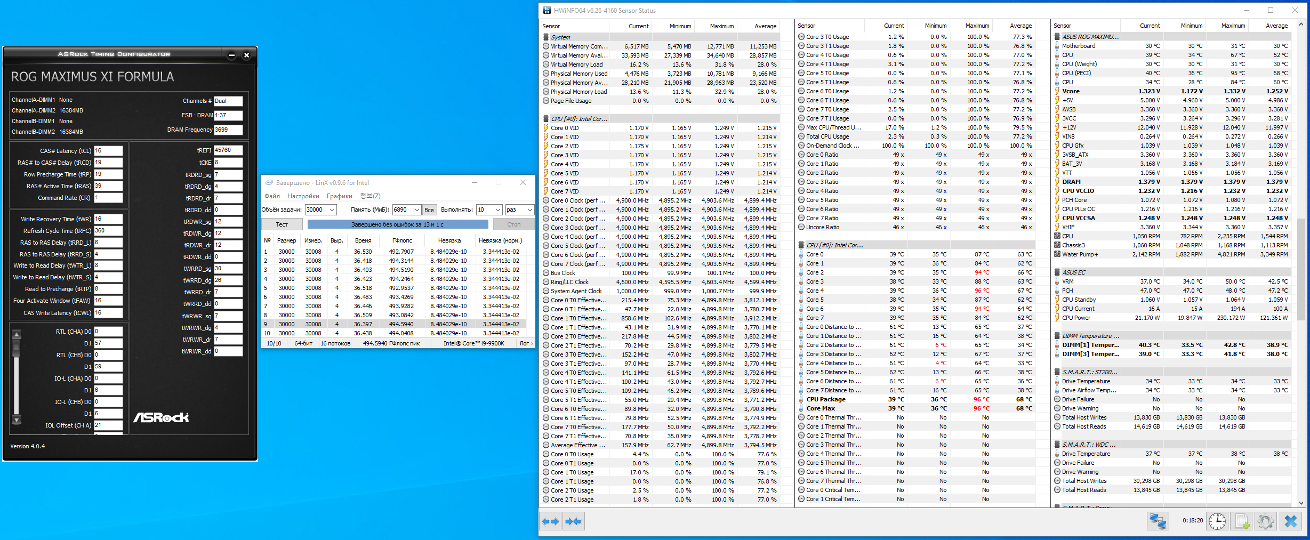
Task: Click the HWiNFO64 title bar app icon
Action: click(547, 11)
